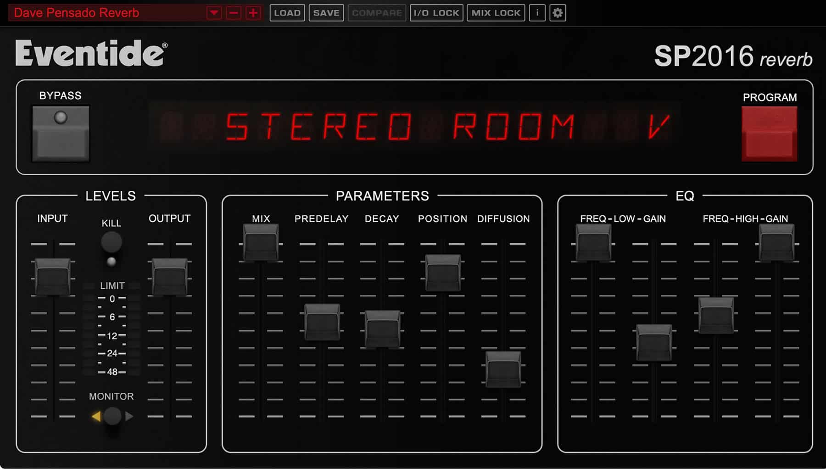The width and height of the screenshot is (826, 469).
Task: Toggle the BYPASS button
Action: point(61,134)
